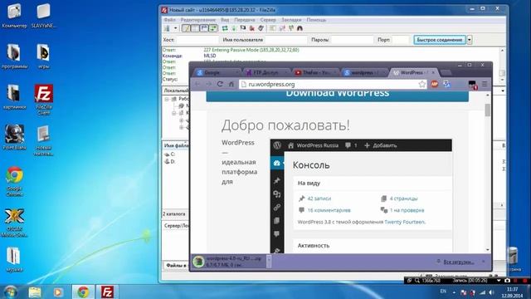
Task: Click the Хост input field
Action: click(x=197, y=40)
